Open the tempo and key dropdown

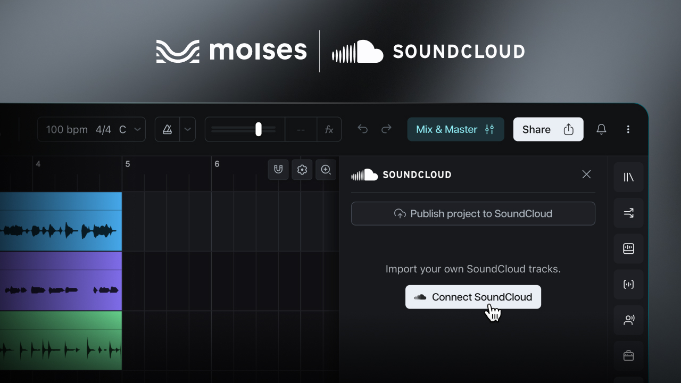[x=91, y=129]
